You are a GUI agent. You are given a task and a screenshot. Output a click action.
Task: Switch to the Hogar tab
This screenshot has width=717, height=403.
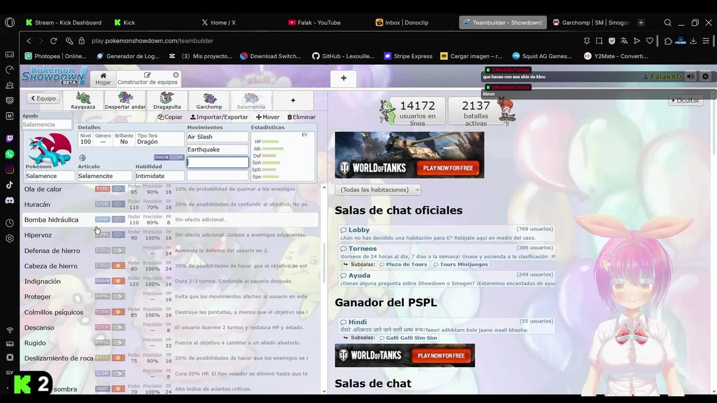pyautogui.click(x=103, y=78)
